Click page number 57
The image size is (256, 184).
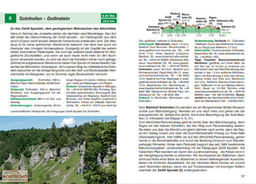(x=243, y=176)
